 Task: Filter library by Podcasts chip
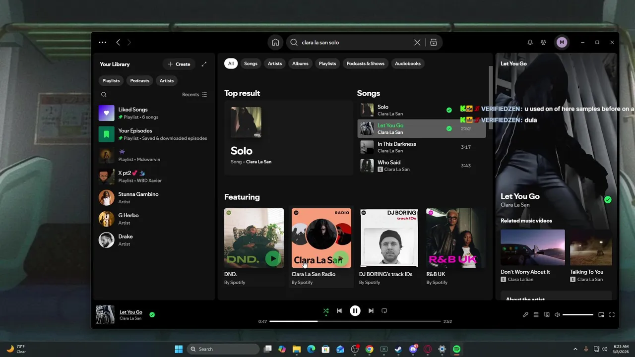point(139,80)
